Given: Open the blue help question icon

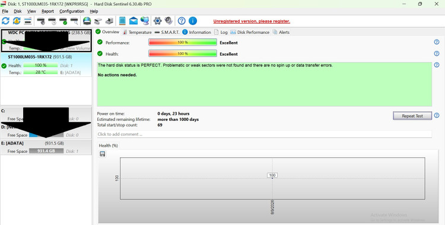Looking at the screenshot, I should point(182,21).
